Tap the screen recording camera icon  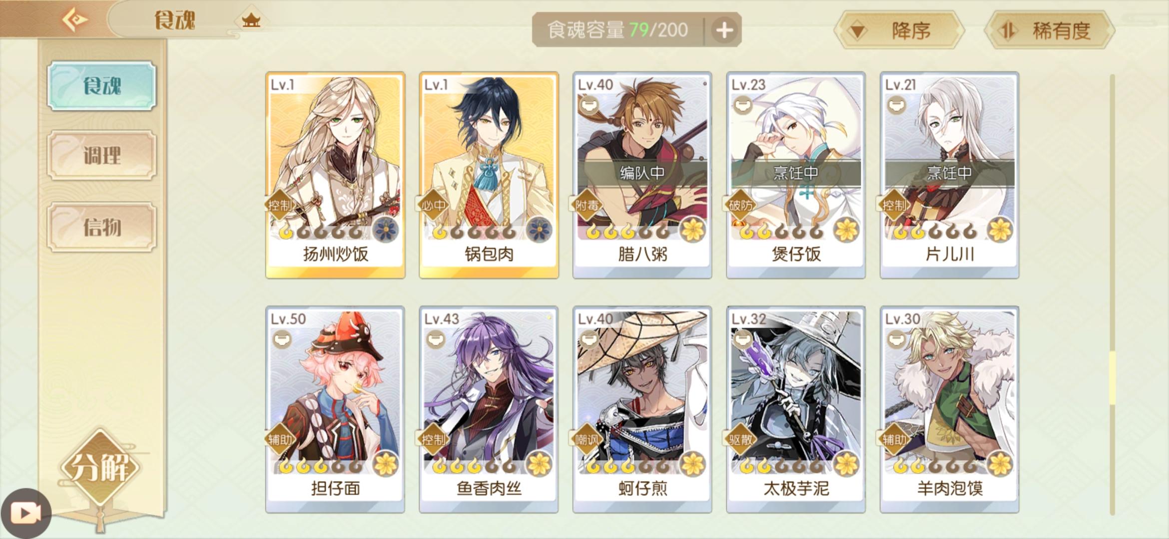point(26,514)
